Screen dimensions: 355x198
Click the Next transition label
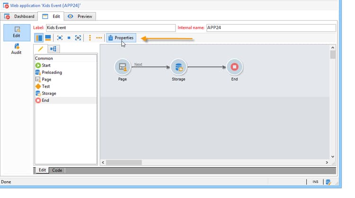pos(138,64)
